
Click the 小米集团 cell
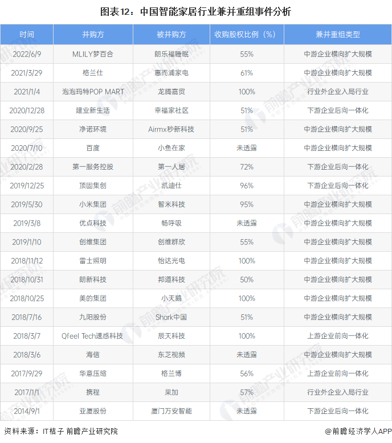point(93,204)
